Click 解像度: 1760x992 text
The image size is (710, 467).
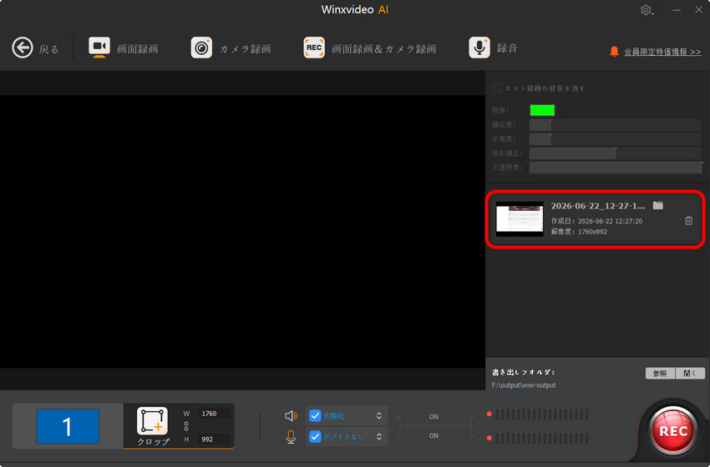click(x=579, y=232)
